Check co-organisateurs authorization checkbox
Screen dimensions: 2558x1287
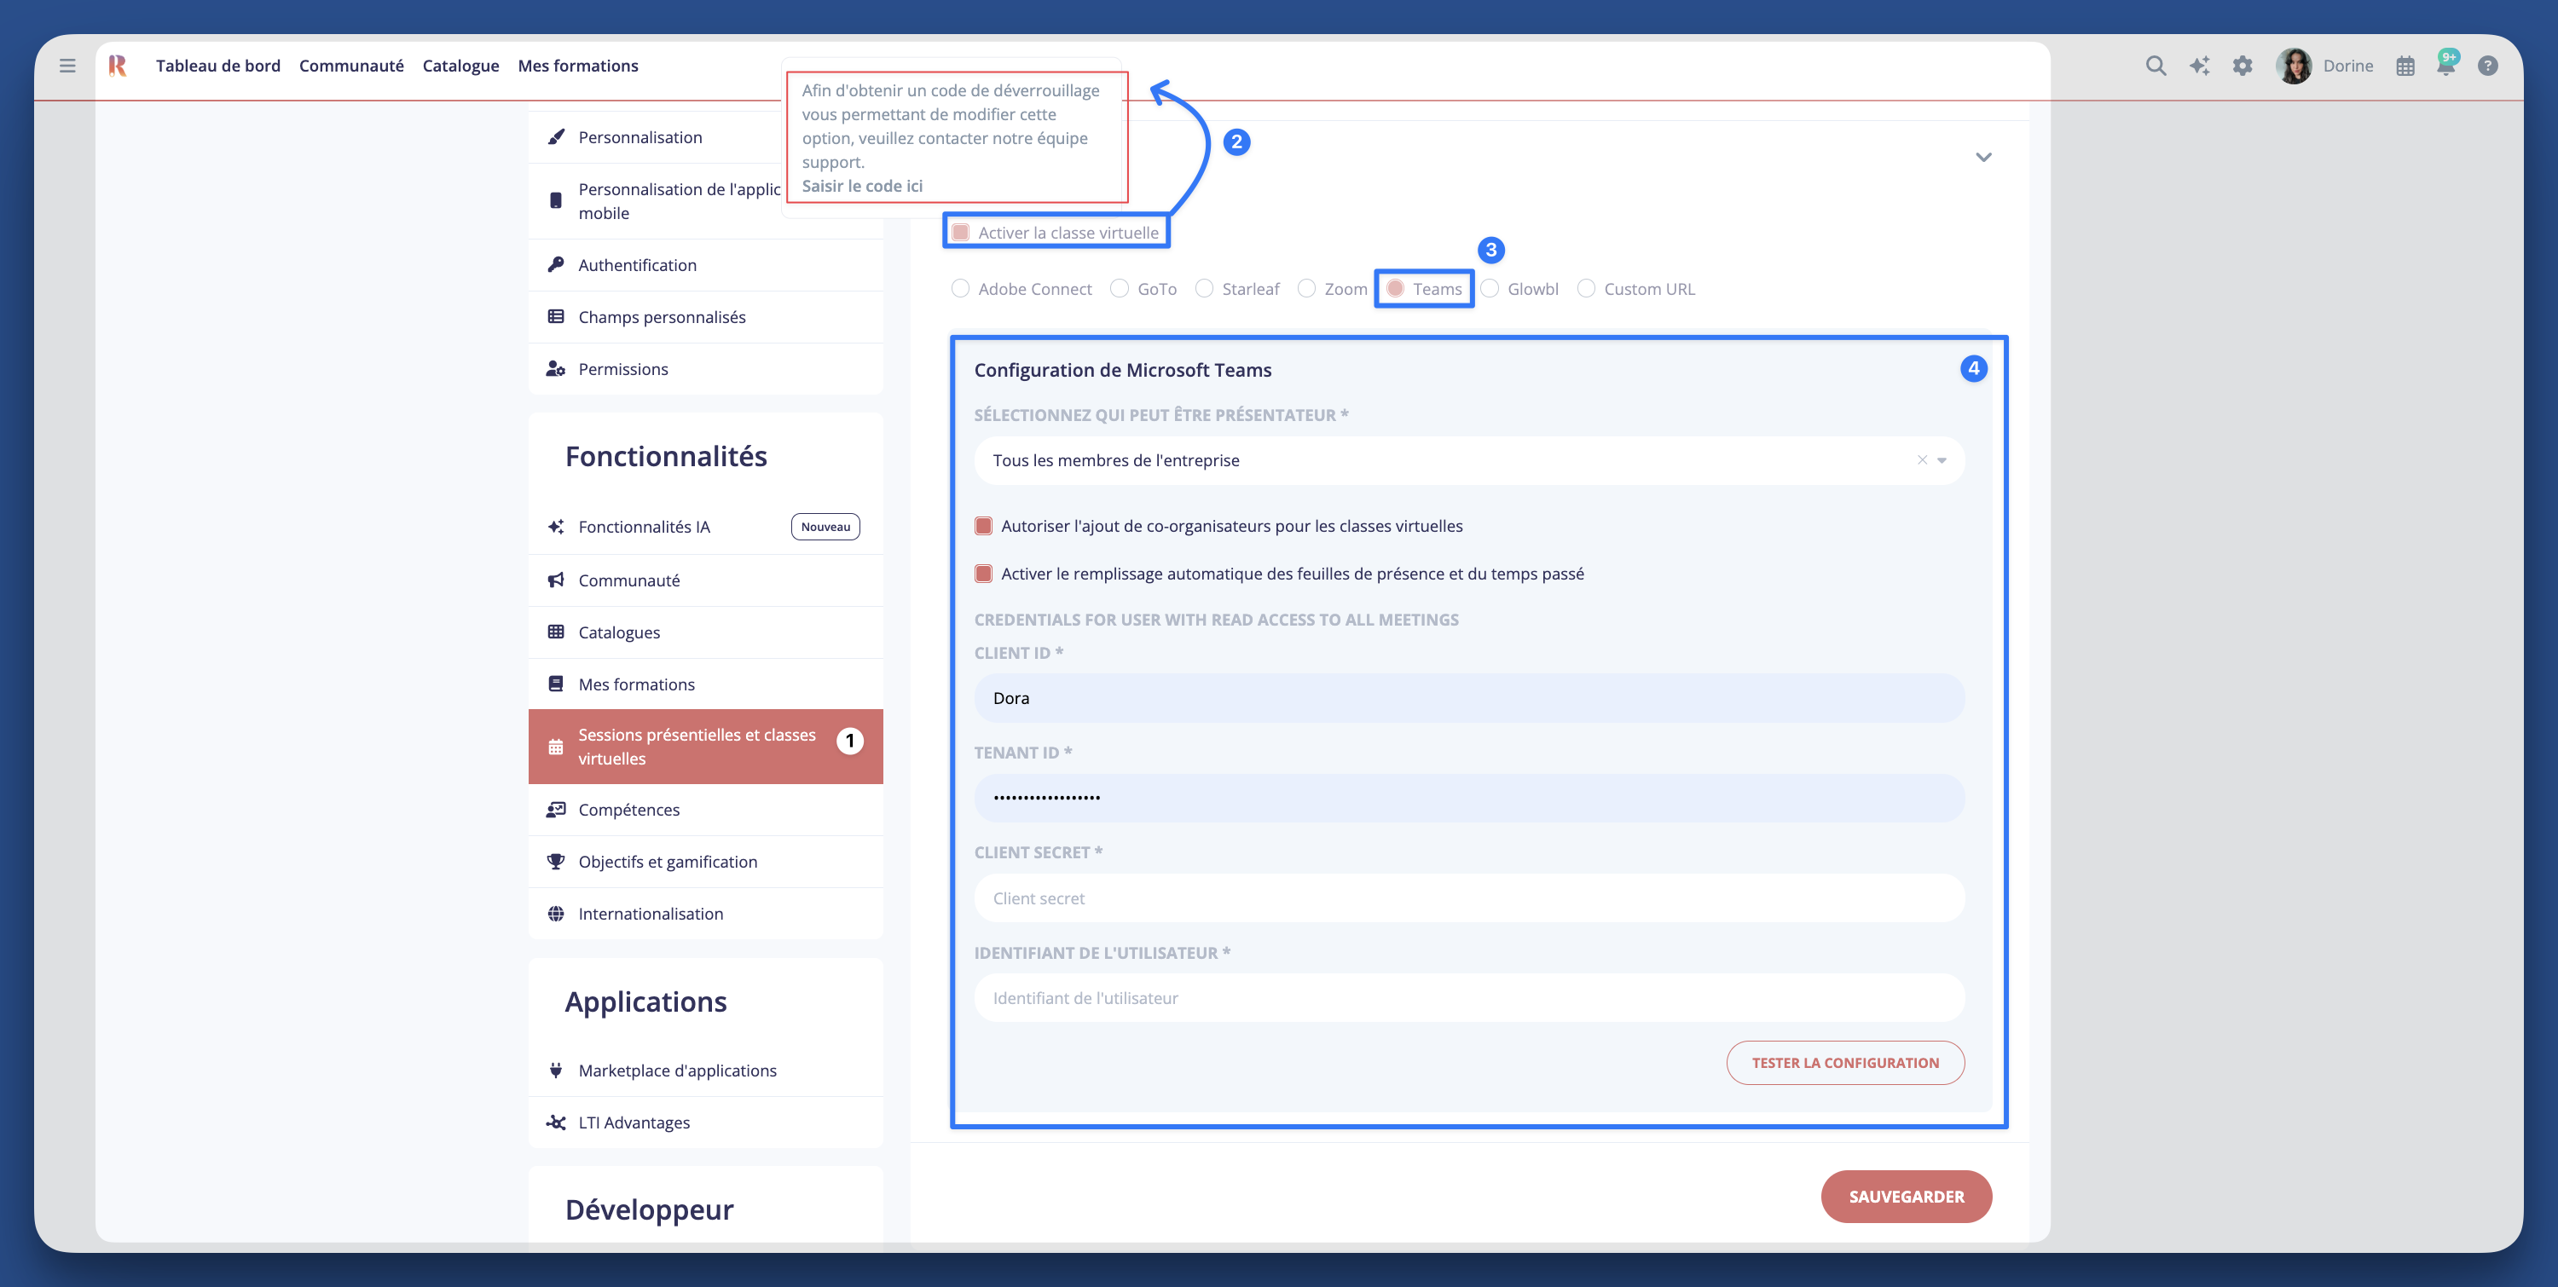[983, 526]
